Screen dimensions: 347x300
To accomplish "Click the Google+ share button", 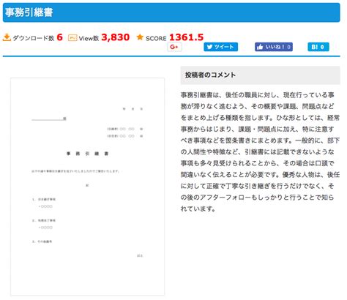I will click(x=174, y=47).
